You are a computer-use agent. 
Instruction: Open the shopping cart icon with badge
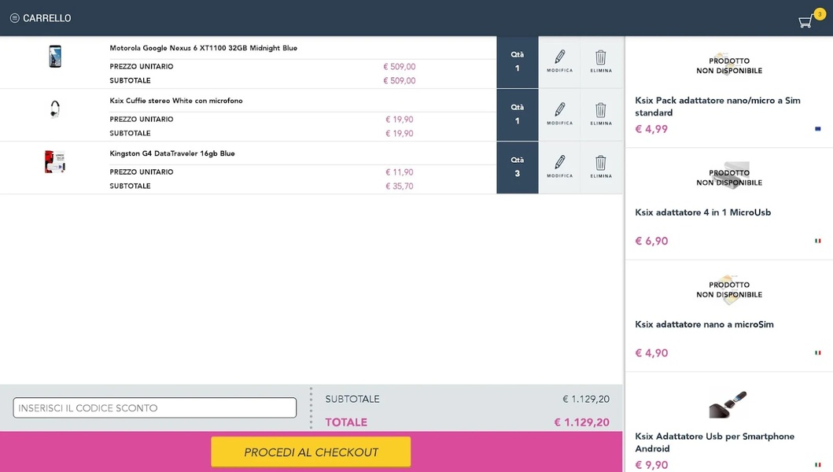click(x=811, y=19)
